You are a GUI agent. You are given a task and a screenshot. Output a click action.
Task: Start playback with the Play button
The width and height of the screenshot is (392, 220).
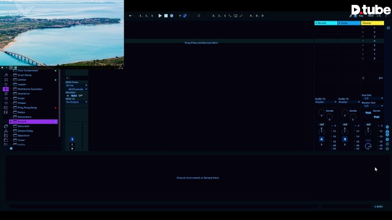pyautogui.click(x=160, y=16)
